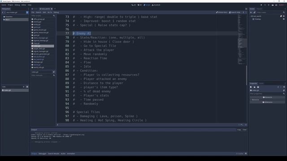Open enemy.gd in the script list

click(x=37, y=22)
